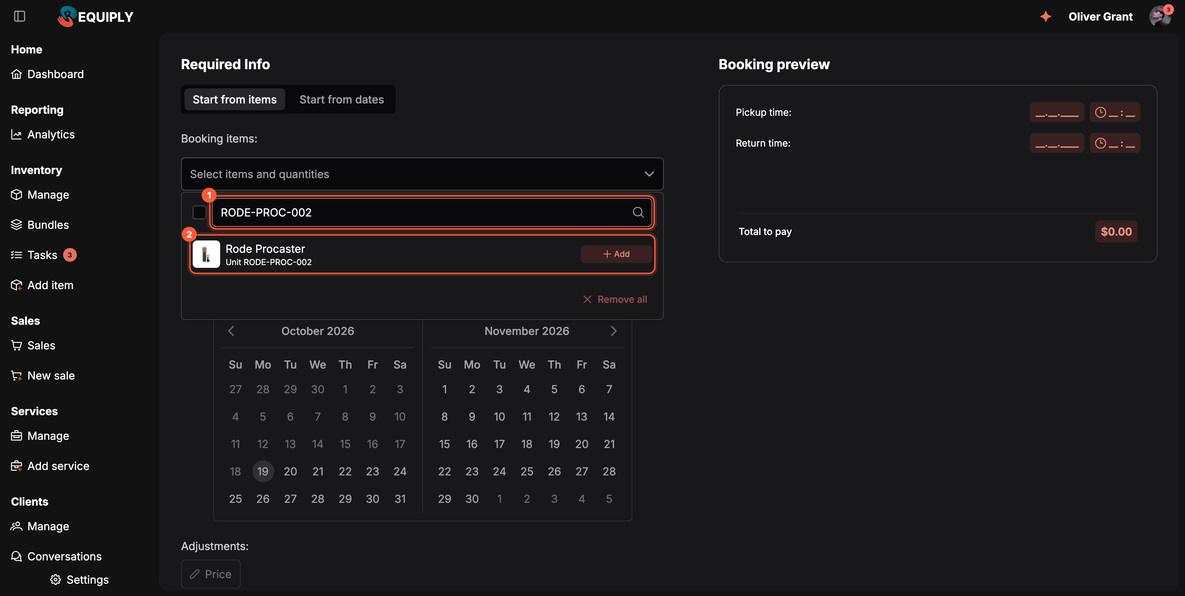This screenshot has width=1185, height=596.
Task: Focus the item search field RODE-PROC-002
Action: pos(432,212)
